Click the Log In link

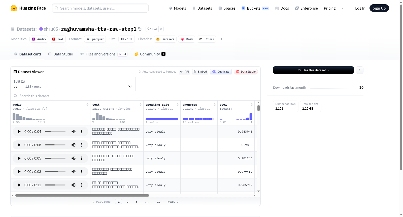click(360, 8)
